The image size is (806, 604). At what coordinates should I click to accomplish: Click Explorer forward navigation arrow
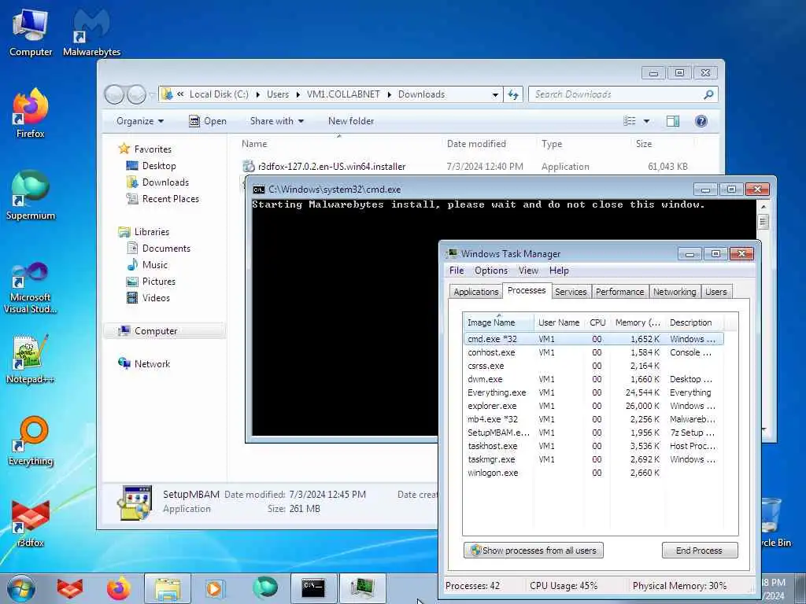point(136,94)
